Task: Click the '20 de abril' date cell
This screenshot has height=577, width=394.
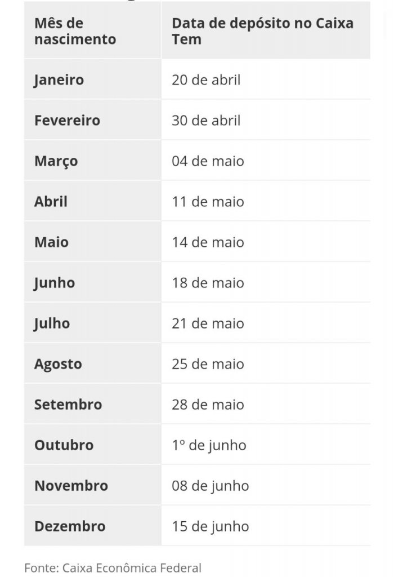Action: pyautogui.click(x=206, y=80)
